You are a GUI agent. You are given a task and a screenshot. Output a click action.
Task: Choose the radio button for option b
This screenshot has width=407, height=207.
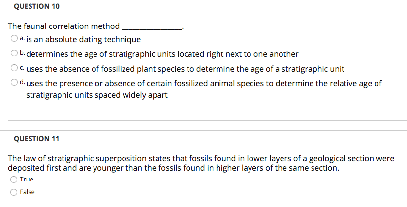pyautogui.click(x=14, y=53)
